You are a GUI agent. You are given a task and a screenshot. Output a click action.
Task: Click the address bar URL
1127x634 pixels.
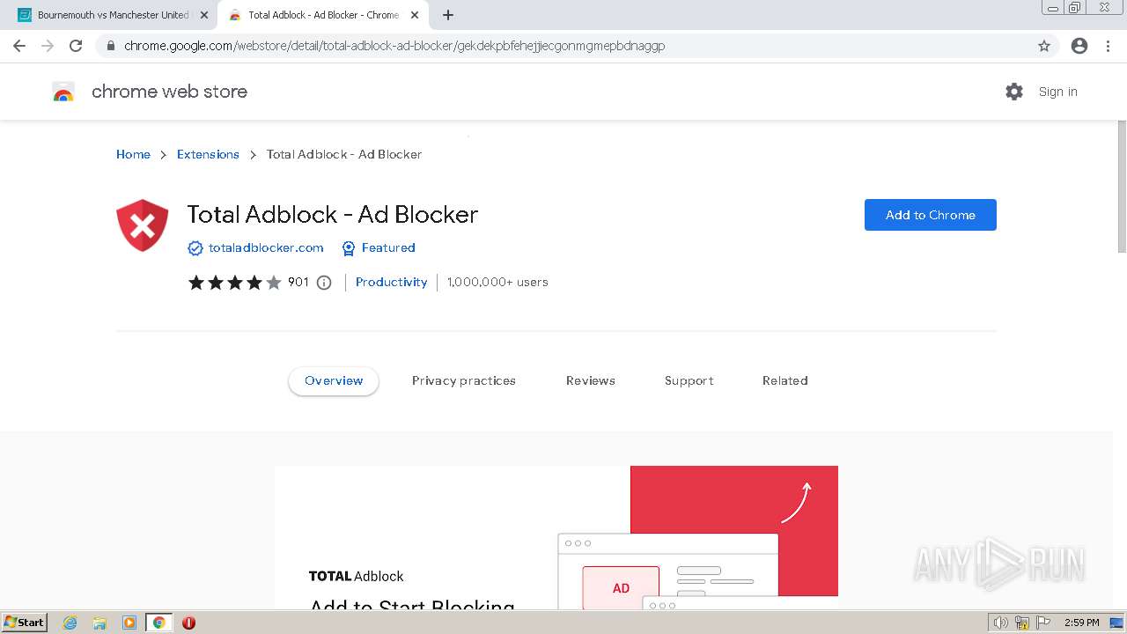click(x=394, y=46)
